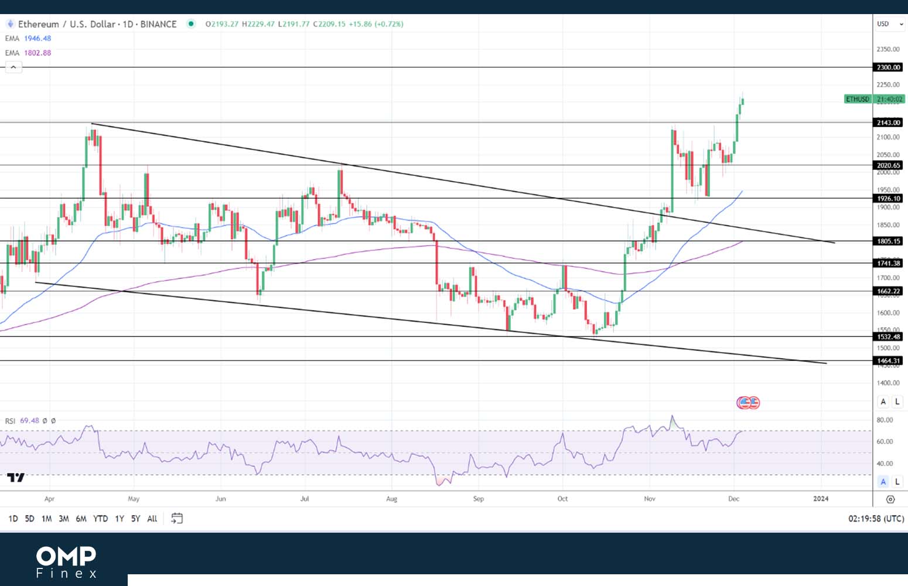The width and height of the screenshot is (908, 586).
Task: Click the 1741.38 price level label
Action: pos(888,263)
